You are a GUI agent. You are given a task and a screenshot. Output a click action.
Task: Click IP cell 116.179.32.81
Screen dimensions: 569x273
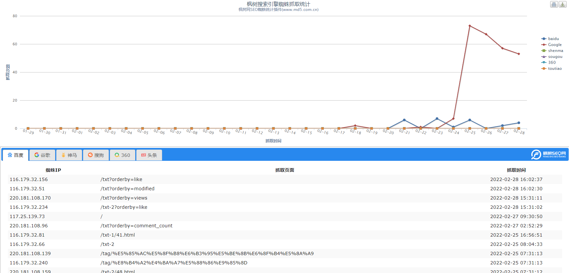pyautogui.click(x=27, y=235)
